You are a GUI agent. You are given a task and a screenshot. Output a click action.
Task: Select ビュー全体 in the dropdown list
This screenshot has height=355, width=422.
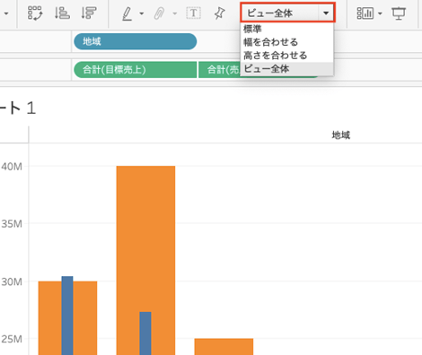(286, 69)
